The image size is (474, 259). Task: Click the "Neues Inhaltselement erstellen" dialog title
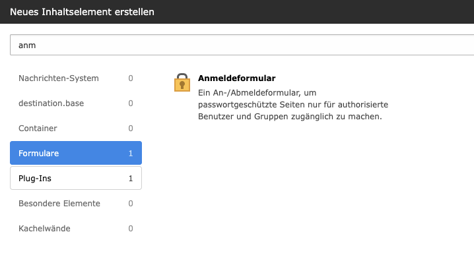(x=82, y=12)
